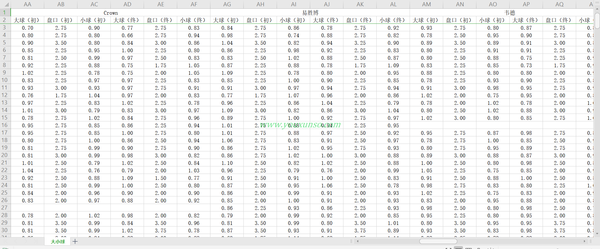Viewport: 600px width, 249px height.
Task: Select column AG header
Action: (x=227, y=4)
